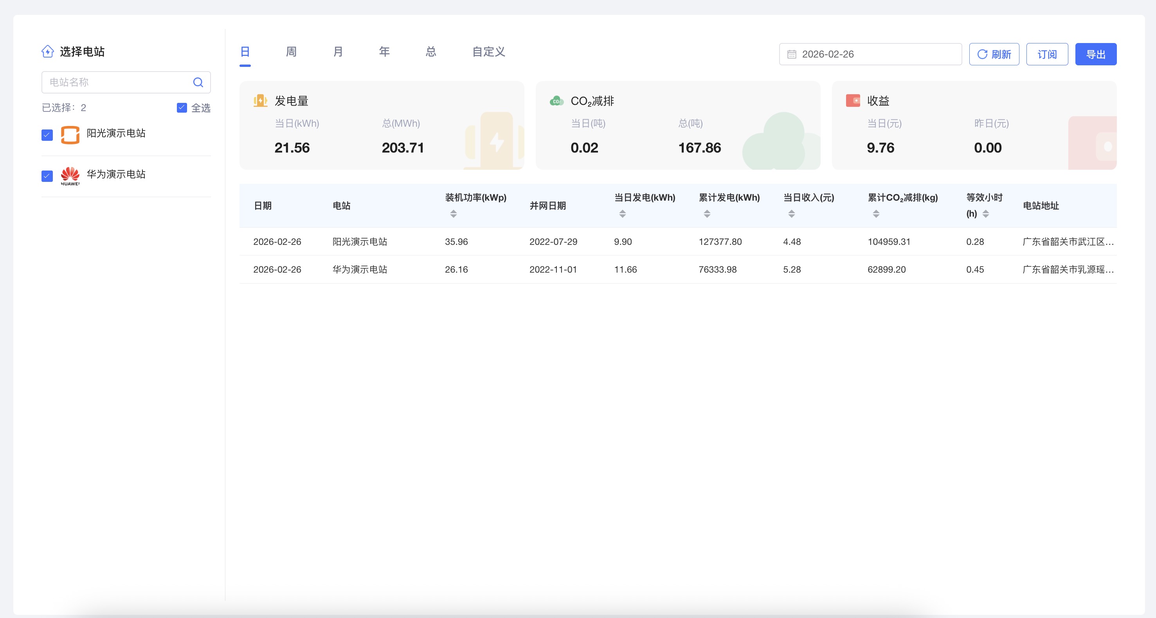Viewport: 1156px width, 618px height.
Task: Toggle the 华为演示电站 checkbox
Action: coord(47,176)
